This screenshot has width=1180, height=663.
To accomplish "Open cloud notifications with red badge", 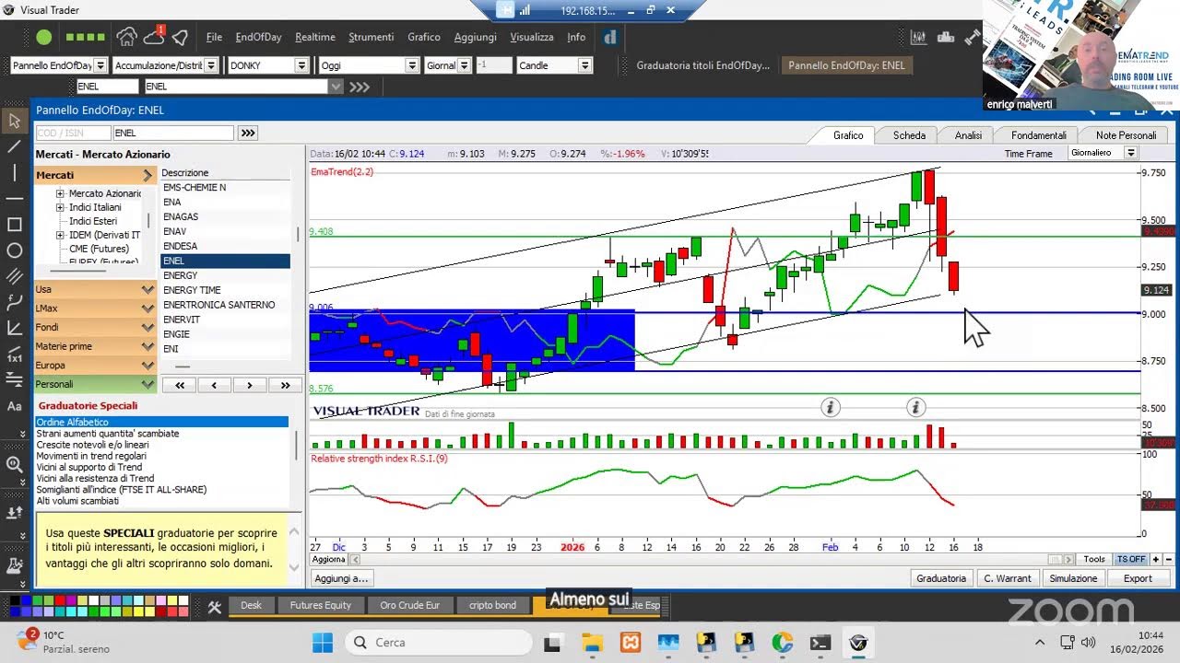I will point(154,37).
